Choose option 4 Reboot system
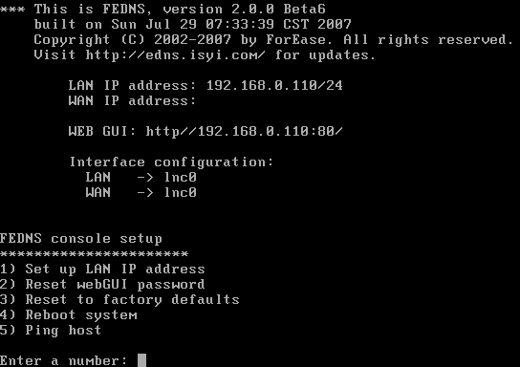The width and height of the screenshot is (520, 367). tap(69, 315)
